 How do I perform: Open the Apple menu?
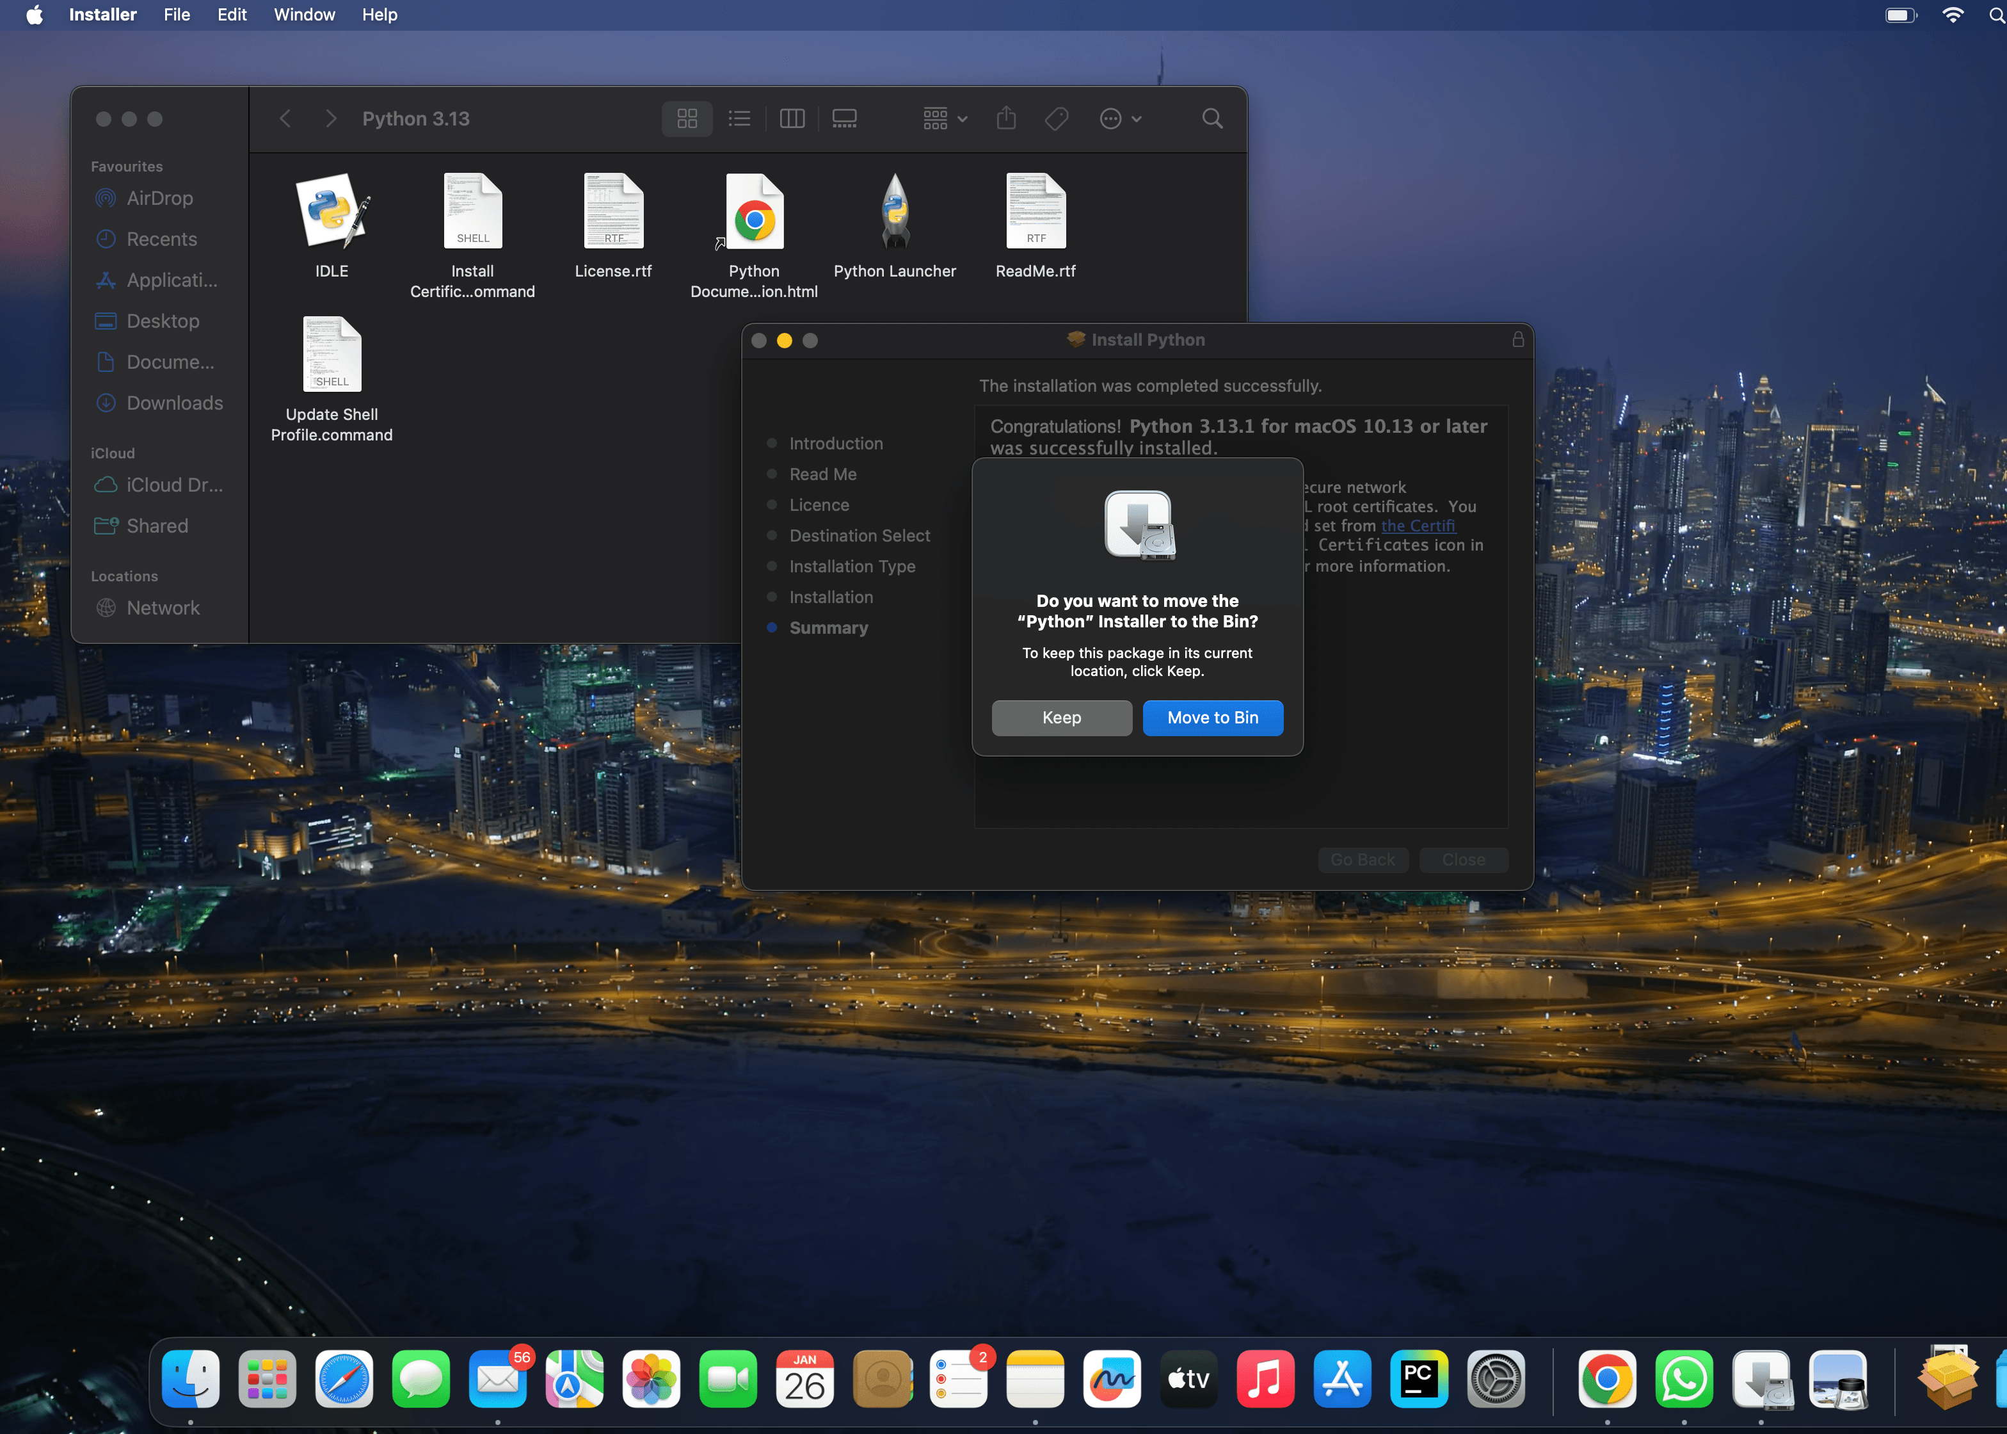(x=33, y=14)
